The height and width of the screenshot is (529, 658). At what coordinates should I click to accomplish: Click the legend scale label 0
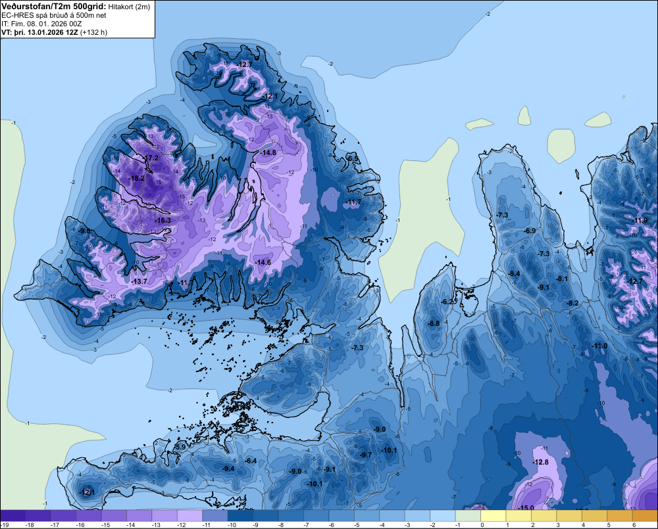482,525
